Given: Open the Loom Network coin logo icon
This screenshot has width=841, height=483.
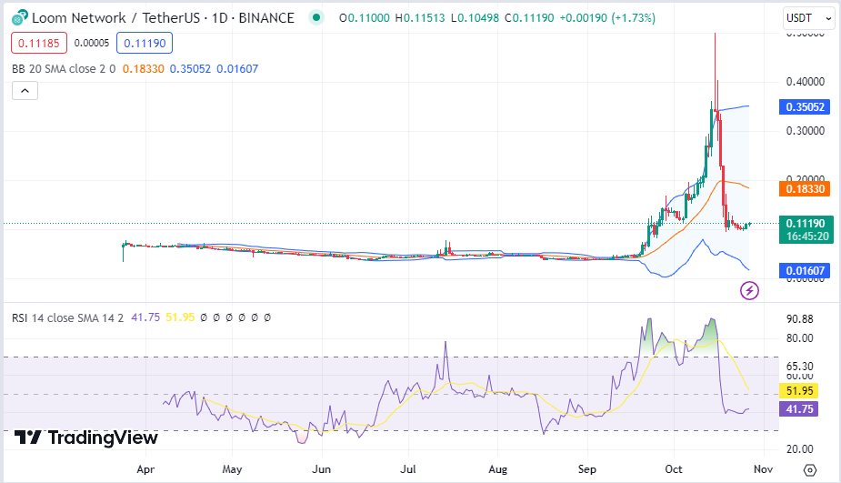Looking at the screenshot, I should coord(20,17).
